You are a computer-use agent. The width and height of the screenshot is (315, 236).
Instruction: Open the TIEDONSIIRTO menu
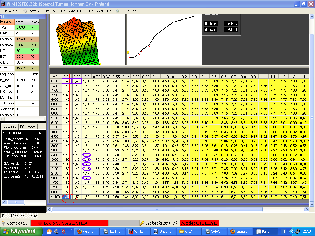100,11
